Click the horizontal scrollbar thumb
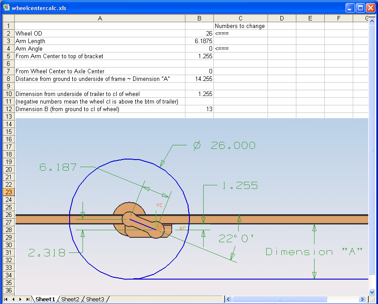378x304 pixels. pos(279,300)
